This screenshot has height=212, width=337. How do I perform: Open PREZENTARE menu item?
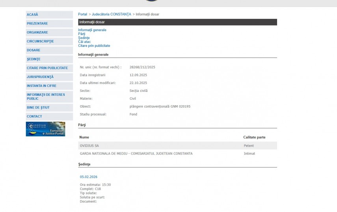[37, 24]
